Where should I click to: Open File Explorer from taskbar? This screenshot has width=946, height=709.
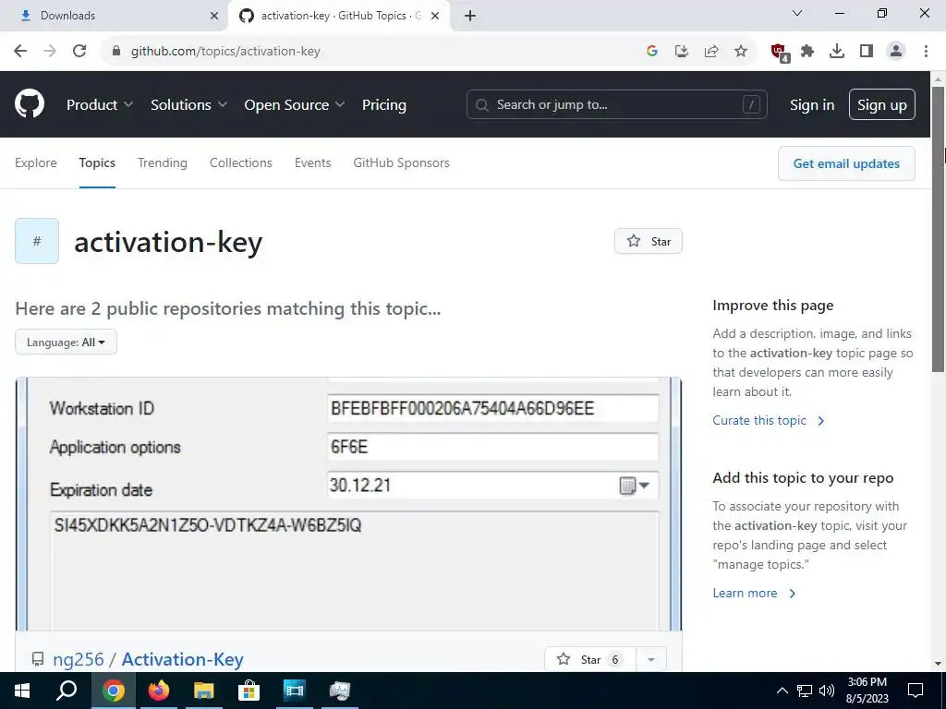(204, 691)
